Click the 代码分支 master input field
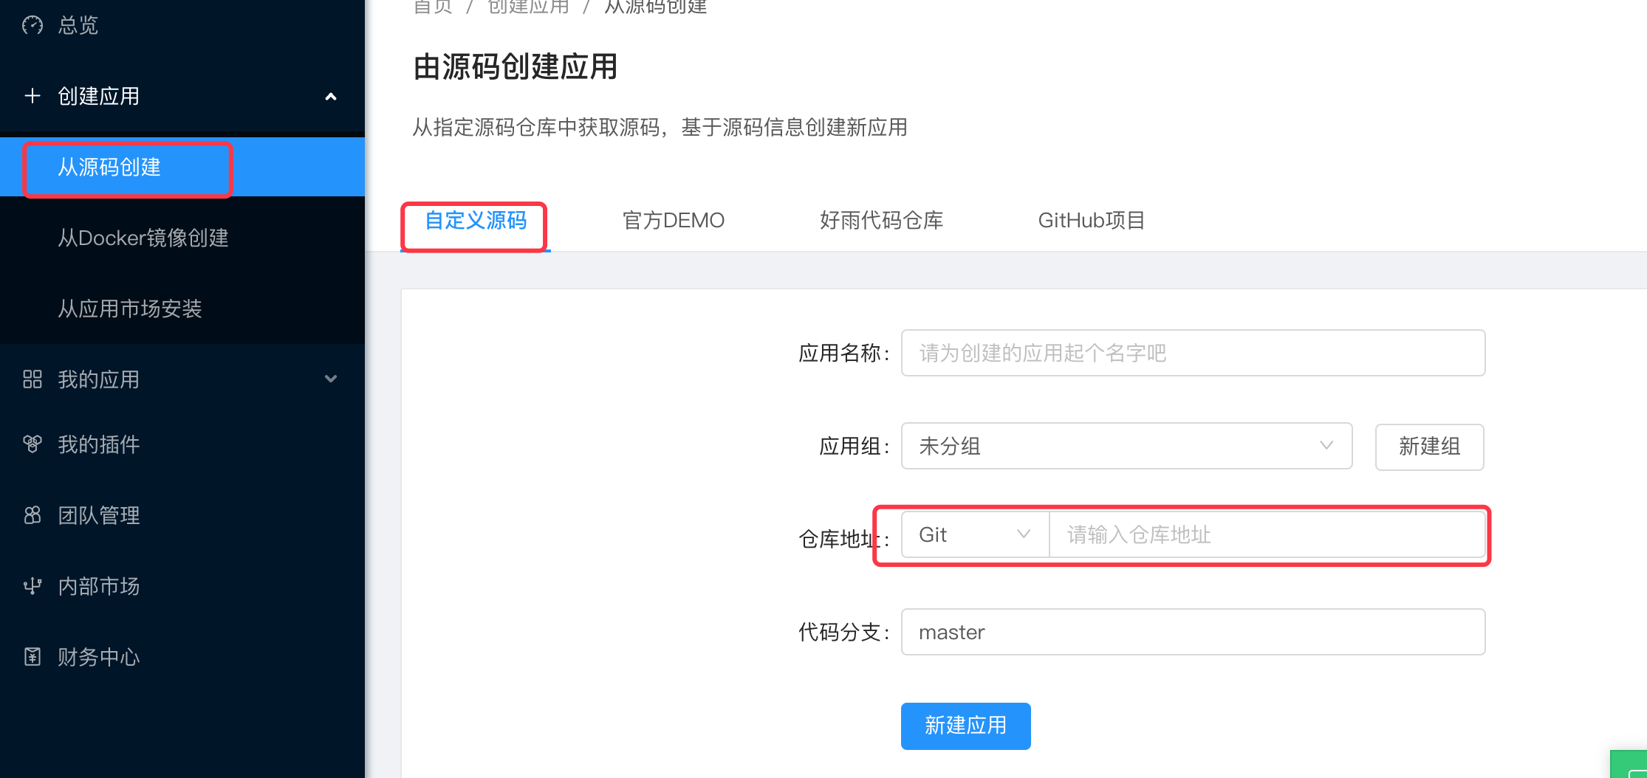 click(1193, 632)
